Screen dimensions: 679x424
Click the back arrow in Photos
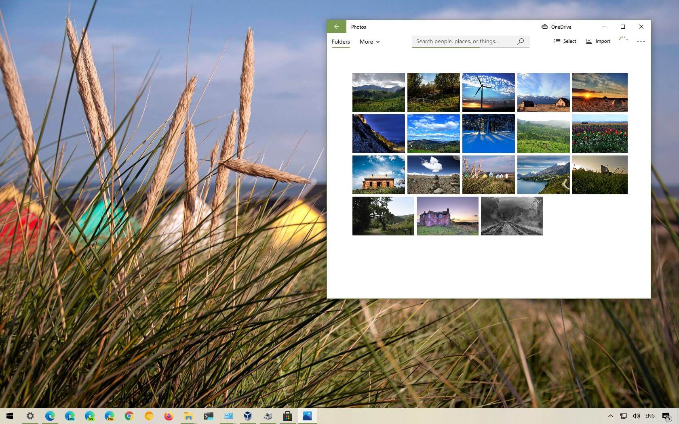tap(337, 27)
